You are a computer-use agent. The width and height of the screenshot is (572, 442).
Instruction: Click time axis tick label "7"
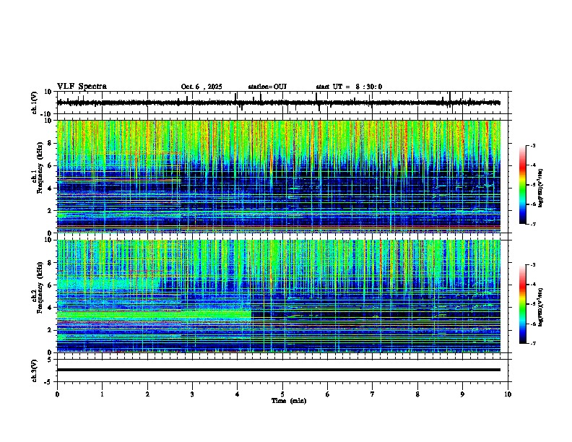click(373, 394)
